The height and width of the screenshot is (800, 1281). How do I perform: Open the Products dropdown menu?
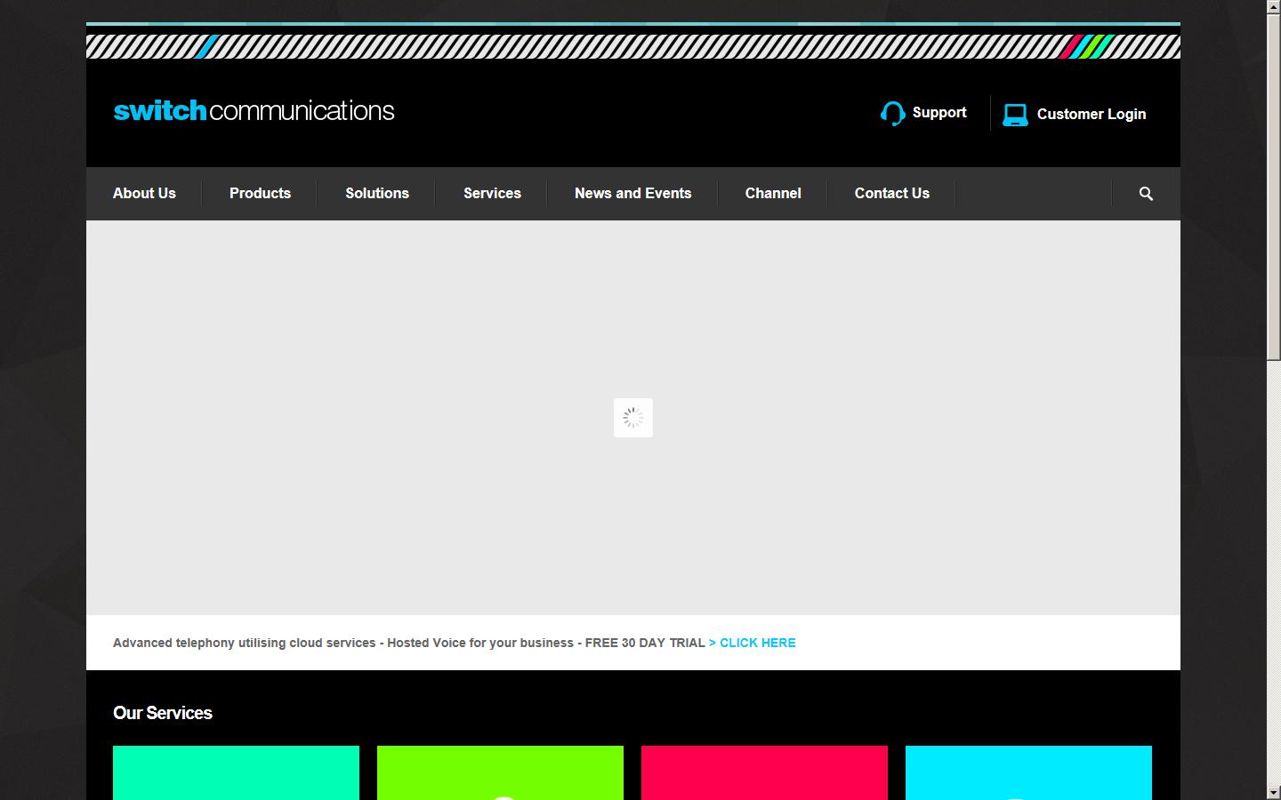pyautogui.click(x=259, y=193)
